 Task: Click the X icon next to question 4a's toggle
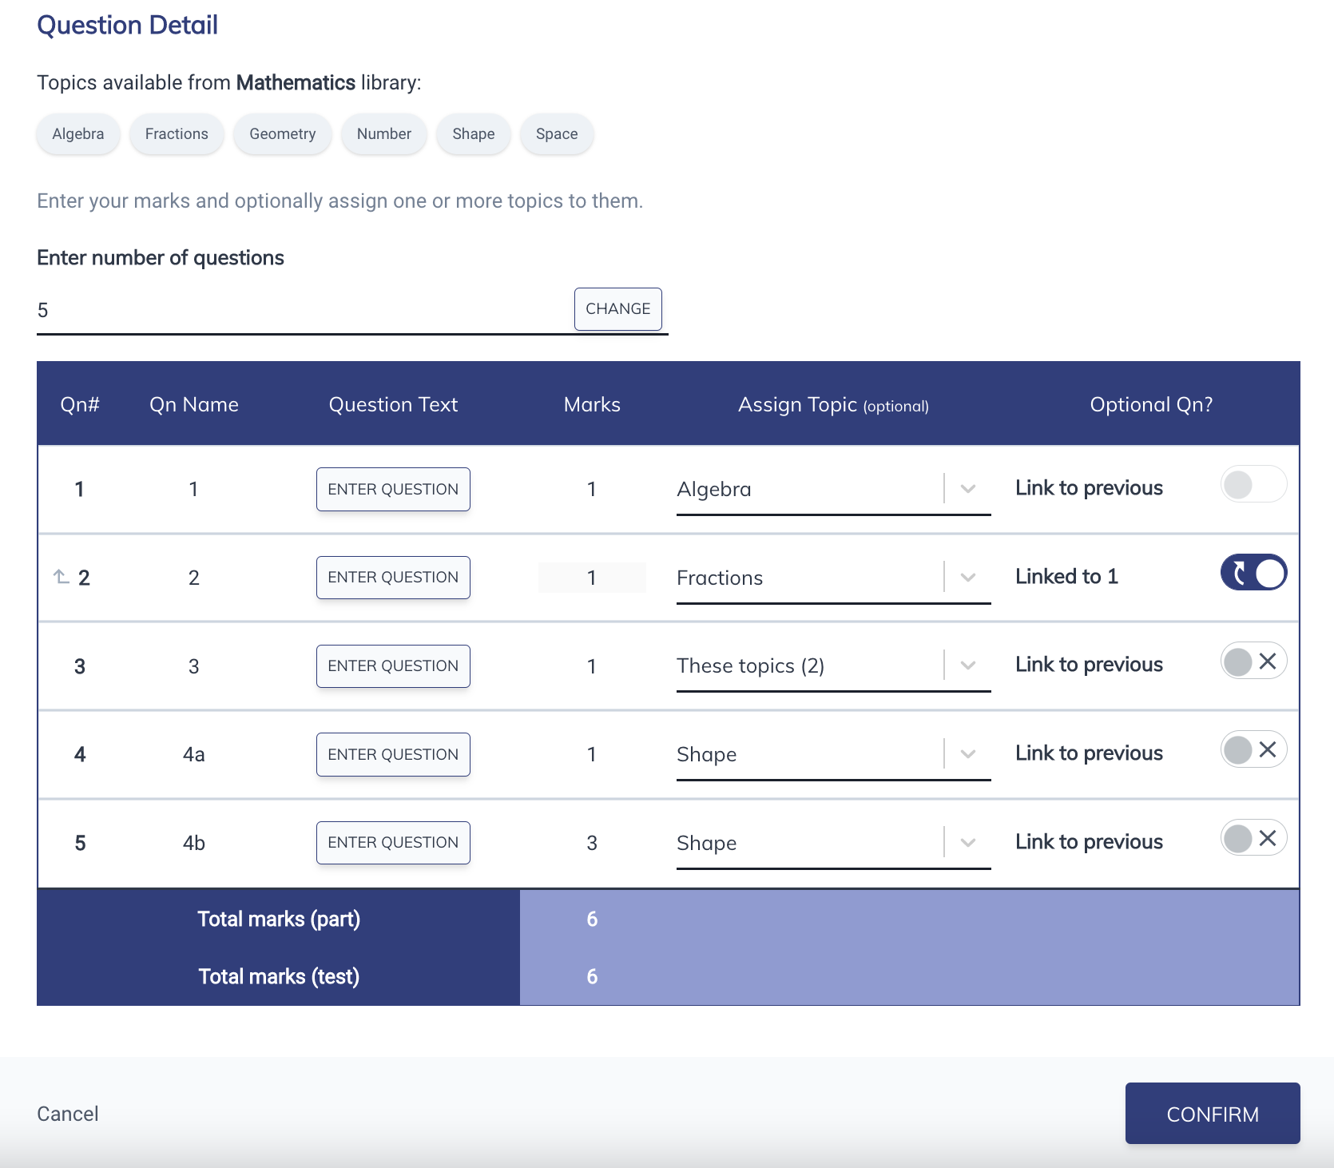pyautogui.click(x=1268, y=749)
